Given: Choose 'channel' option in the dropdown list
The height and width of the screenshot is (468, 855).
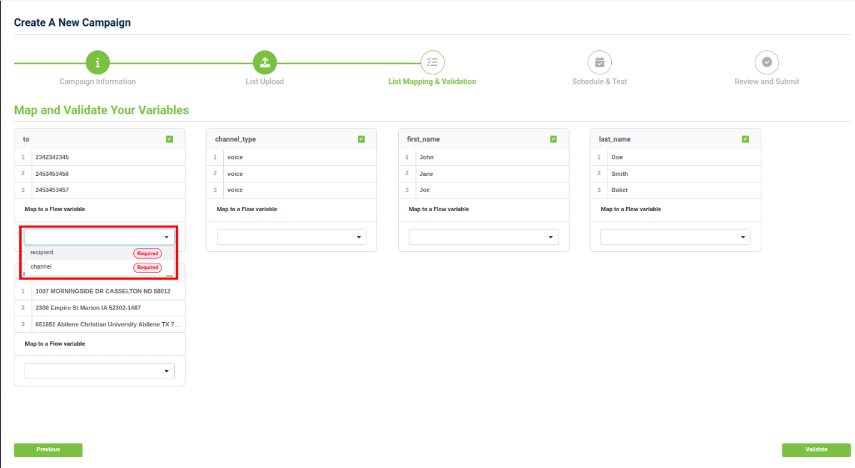Looking at the screenshot, I should [41, 267].
